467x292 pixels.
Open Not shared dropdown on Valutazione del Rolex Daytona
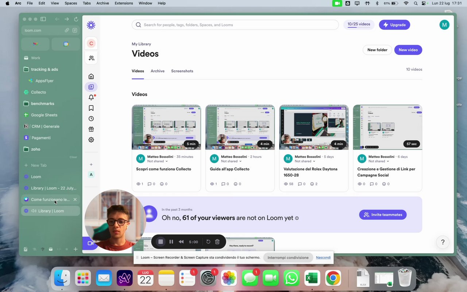305,161
